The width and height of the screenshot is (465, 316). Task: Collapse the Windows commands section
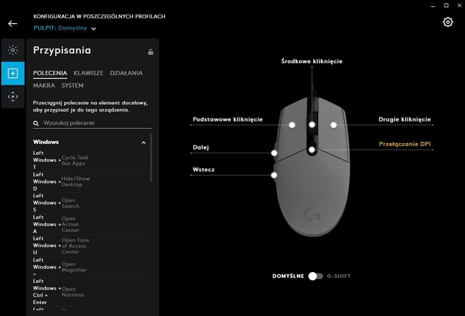[x=143, y=142]
